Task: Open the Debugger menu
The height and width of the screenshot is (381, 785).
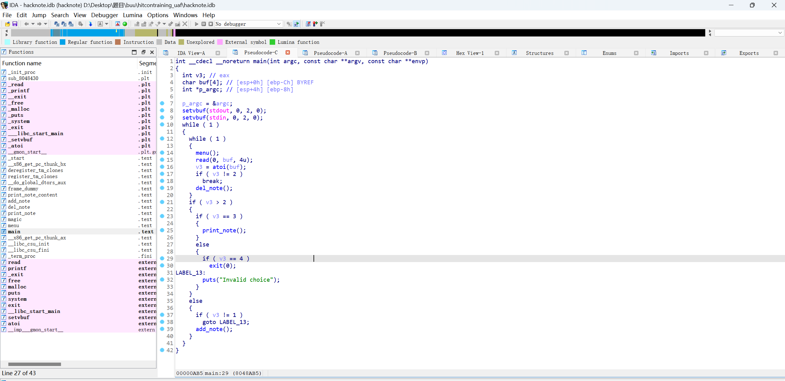Action: (x=105, y=15)
